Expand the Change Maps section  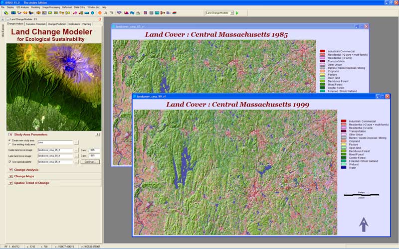coord(10,176)
